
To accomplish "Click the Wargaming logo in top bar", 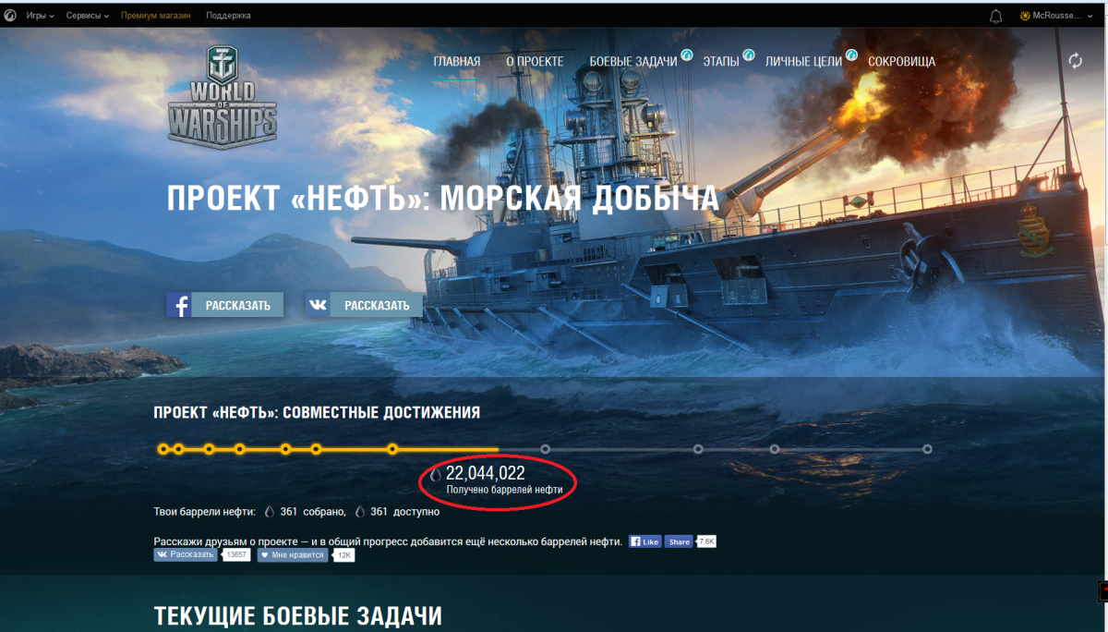I will tap(10, 16).
